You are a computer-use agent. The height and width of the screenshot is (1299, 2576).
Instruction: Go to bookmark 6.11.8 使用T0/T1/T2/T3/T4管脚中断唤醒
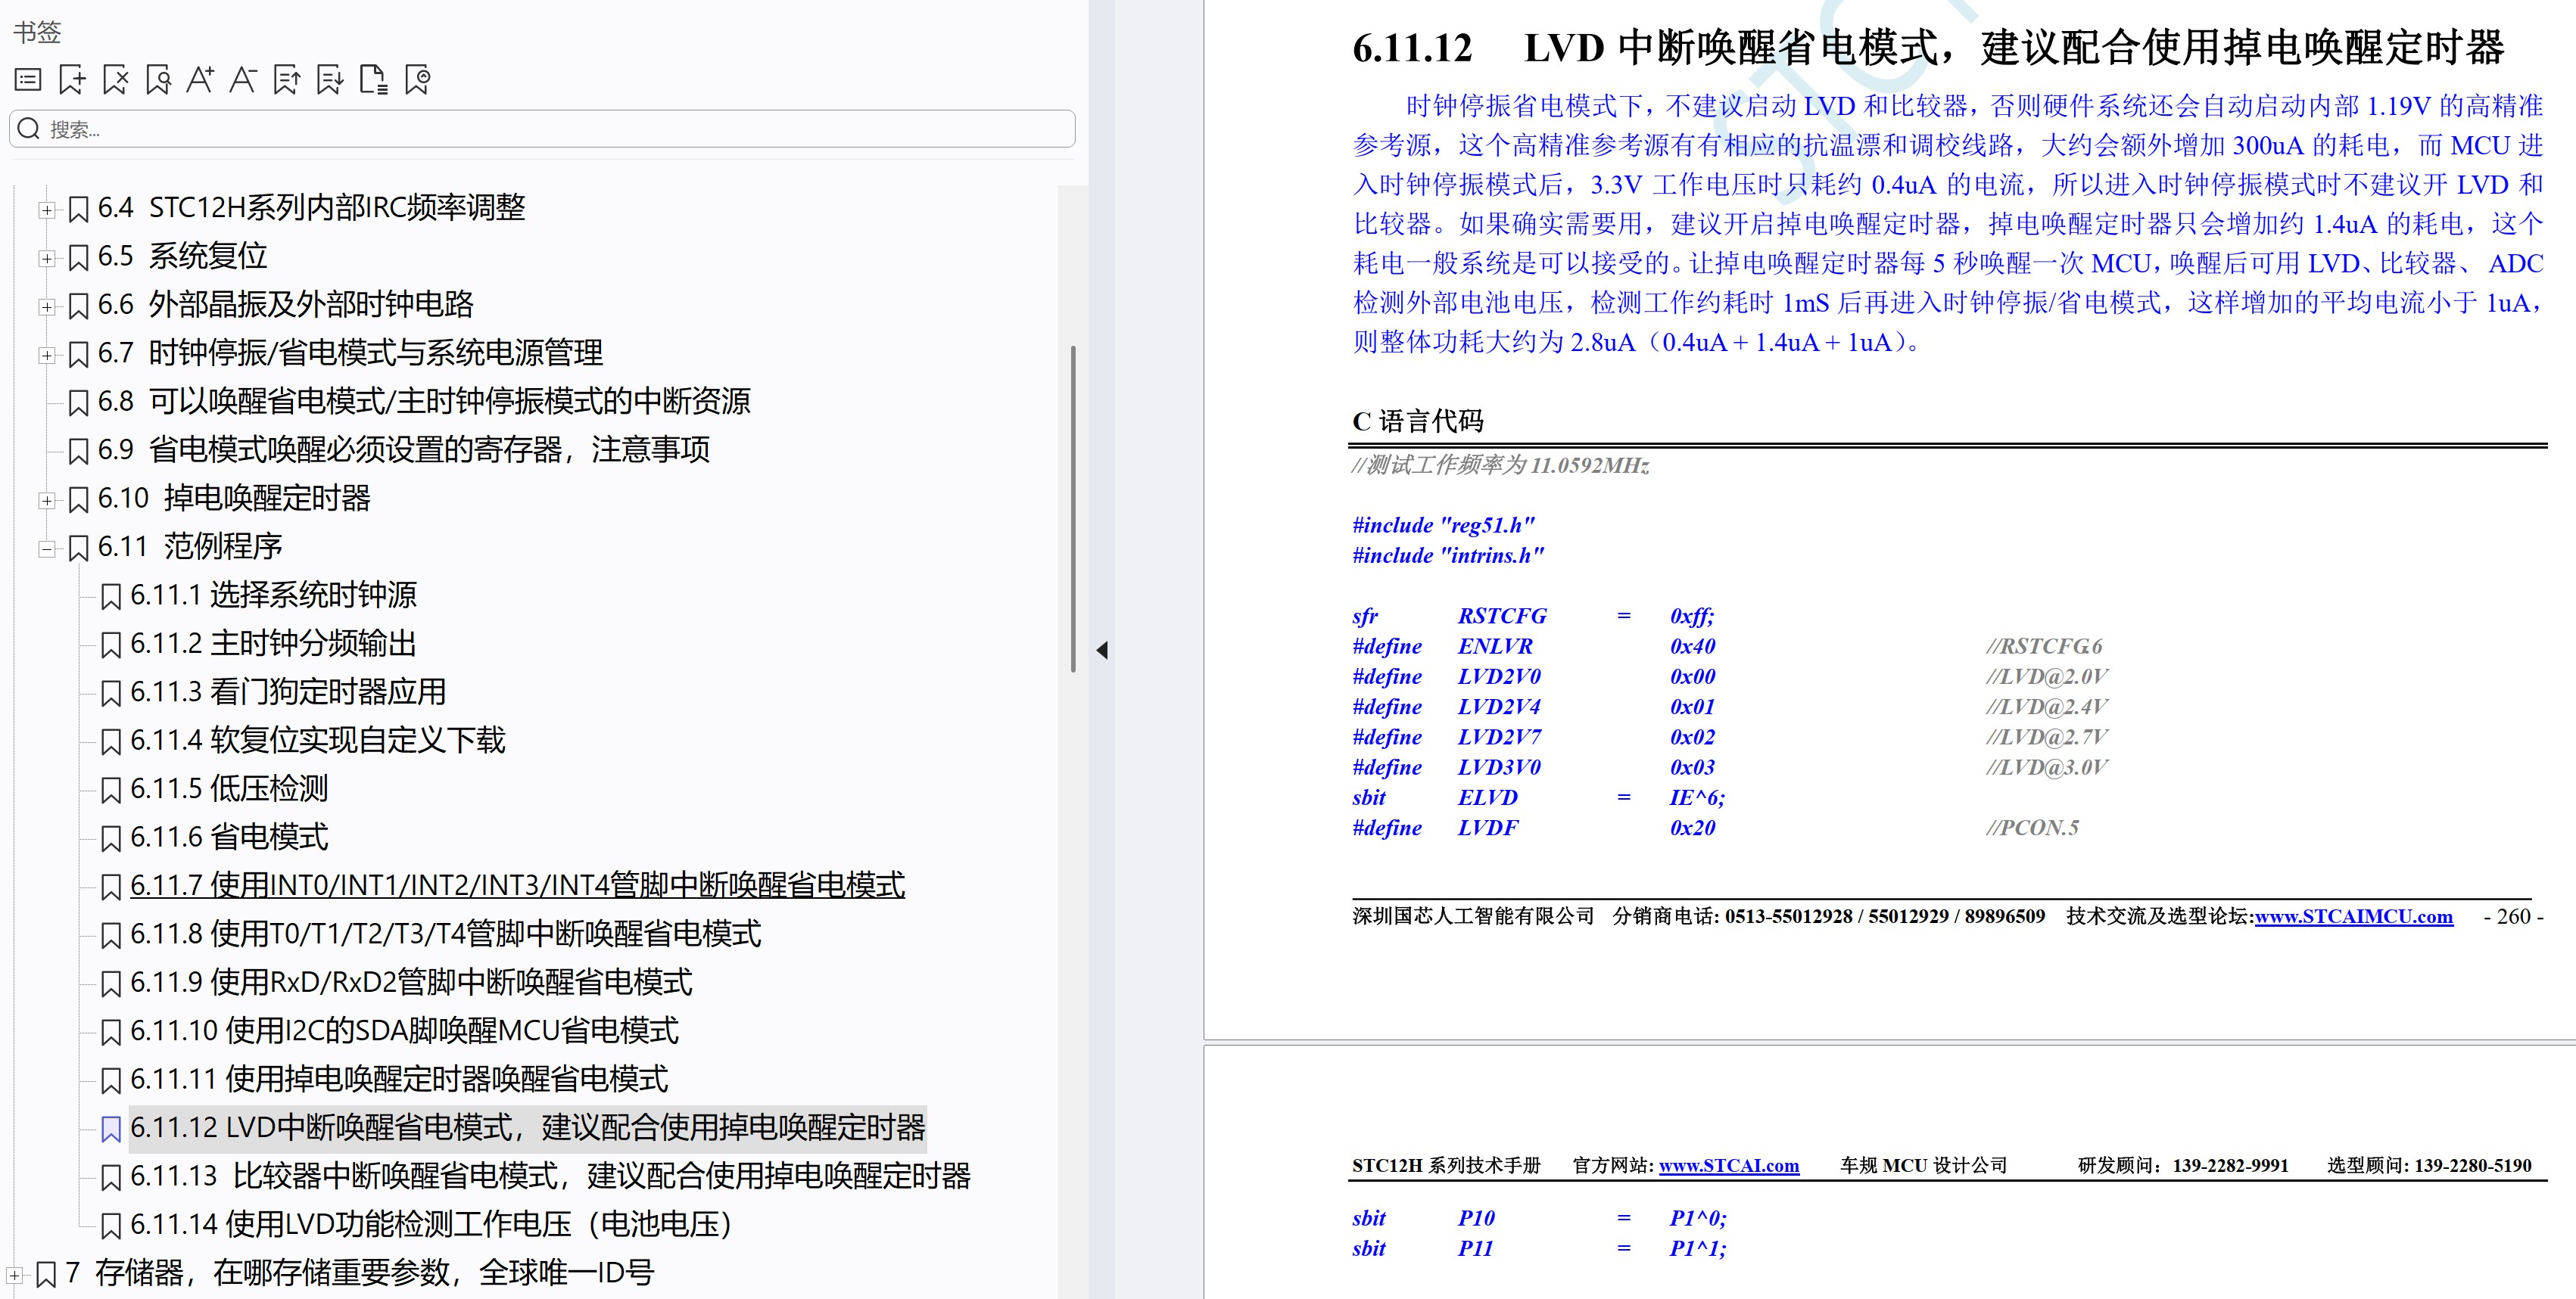point(445,934)
